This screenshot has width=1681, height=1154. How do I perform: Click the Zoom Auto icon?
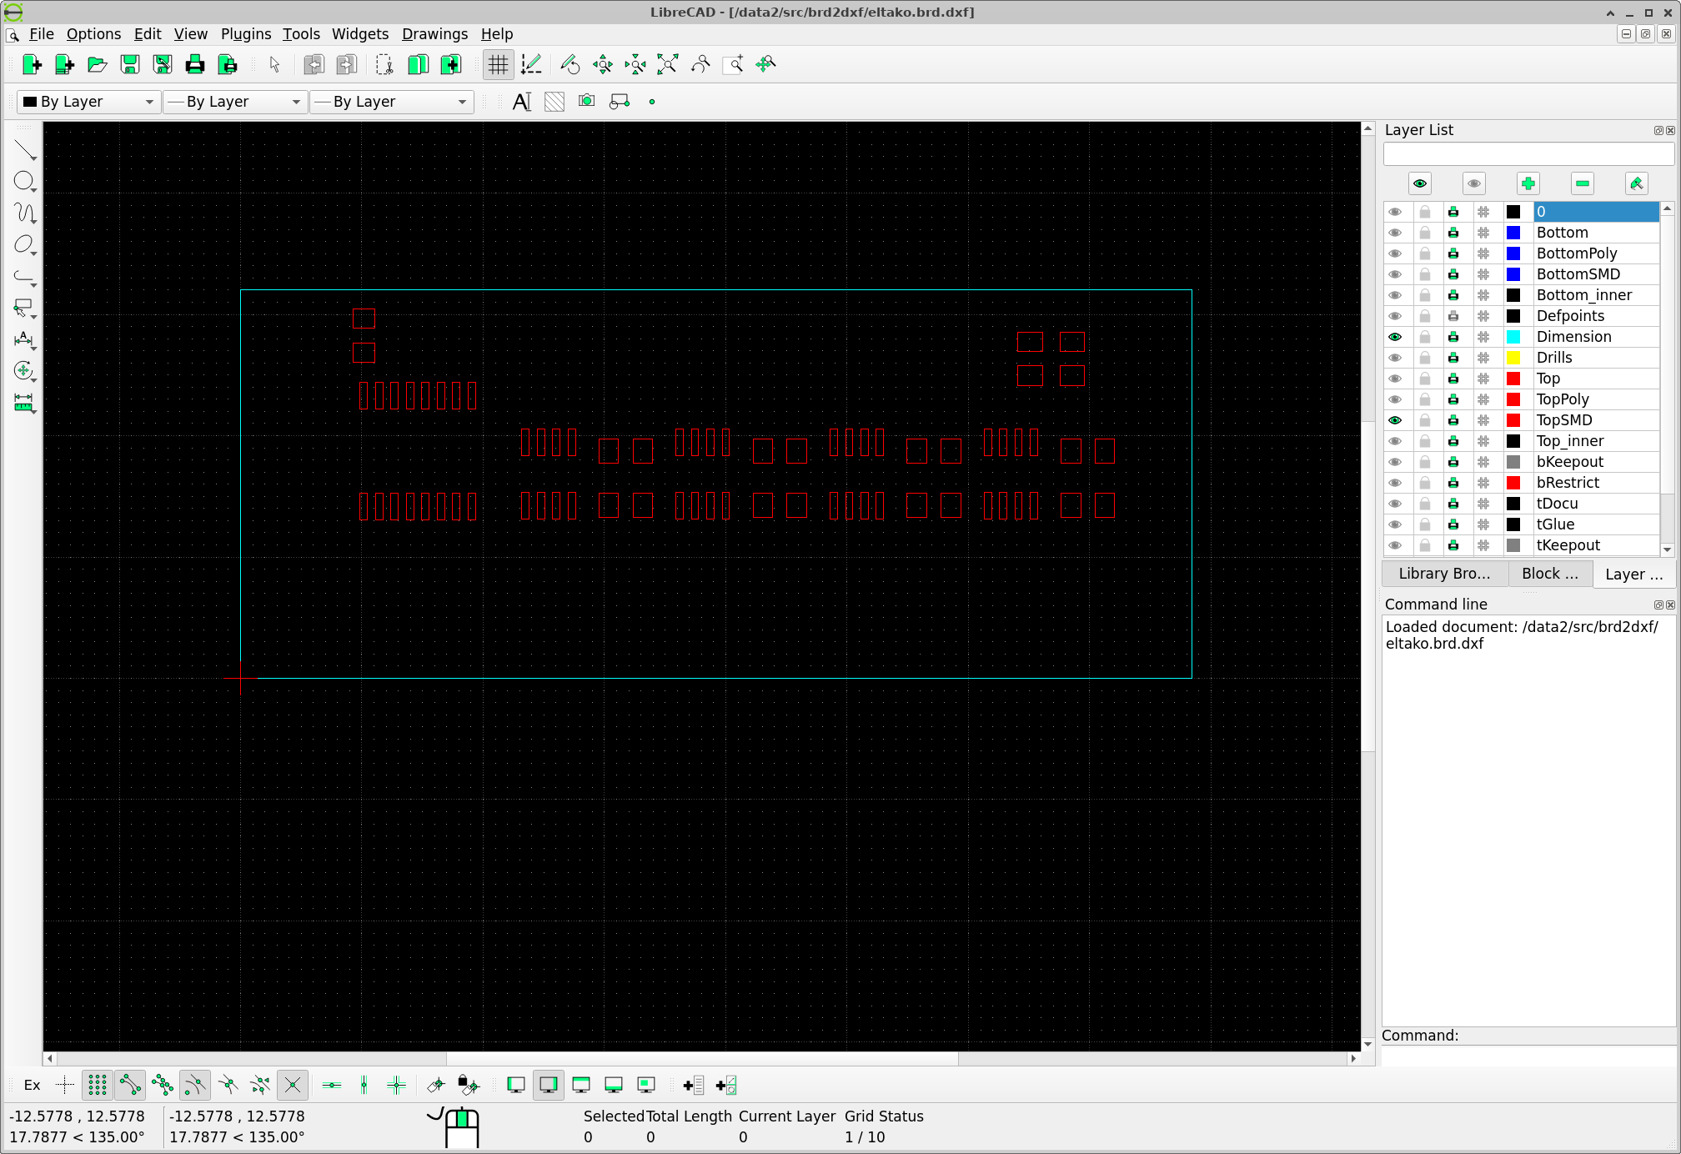pos(667,64)
